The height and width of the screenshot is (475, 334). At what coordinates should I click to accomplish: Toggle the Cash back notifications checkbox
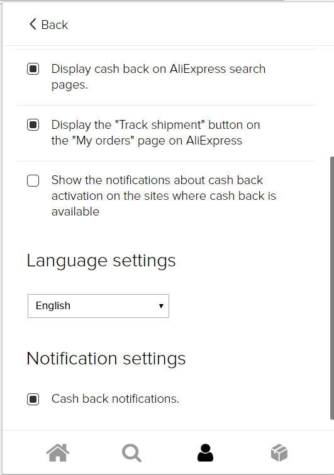coord(33,399)
